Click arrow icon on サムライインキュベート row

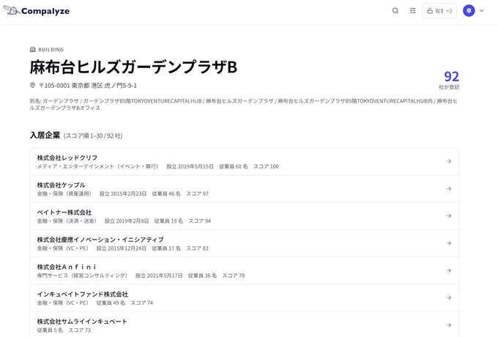(449, 325)
